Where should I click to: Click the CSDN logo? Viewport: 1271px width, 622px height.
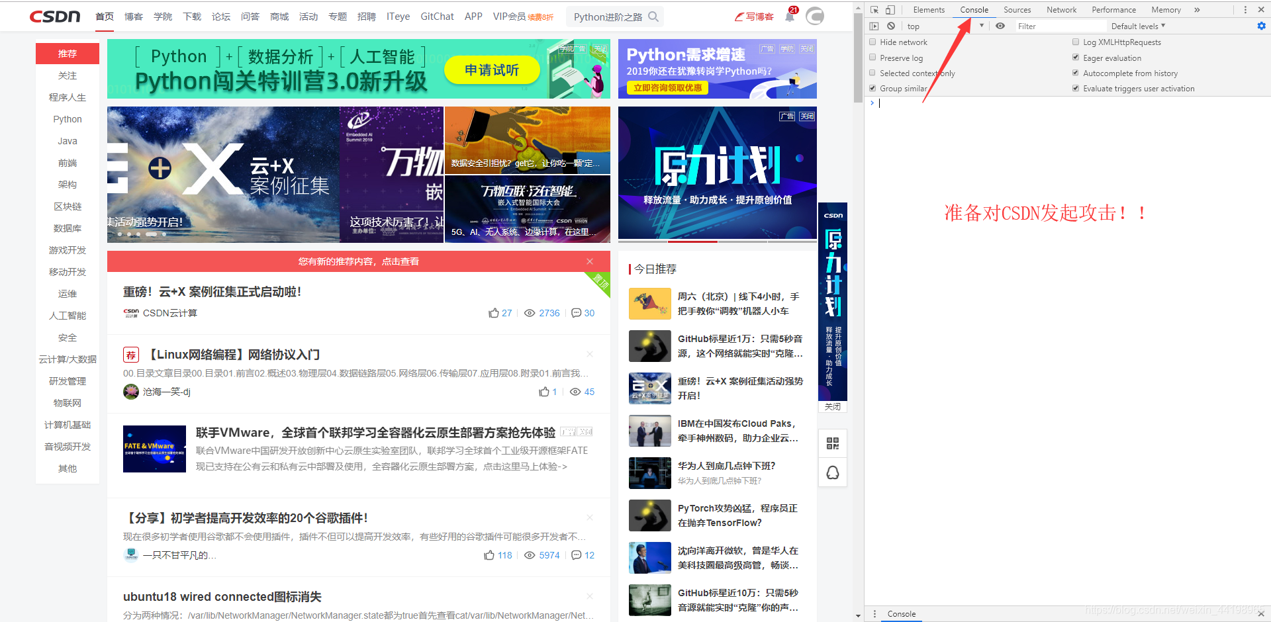[55, 16]
